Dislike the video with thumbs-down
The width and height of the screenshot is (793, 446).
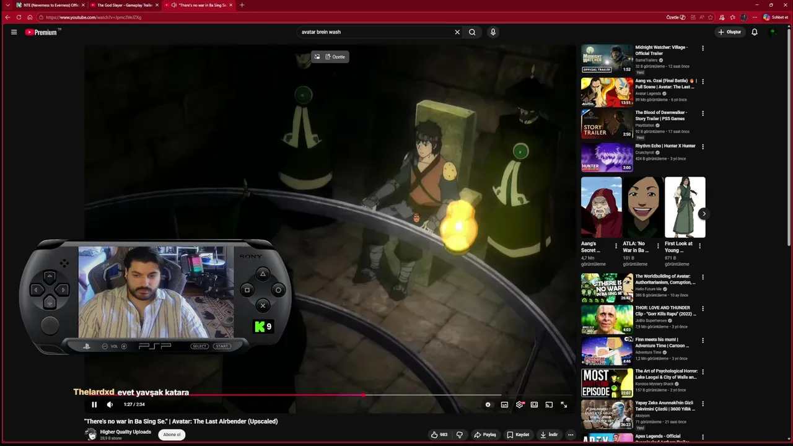pyautogui.click(x=460, y=435)
